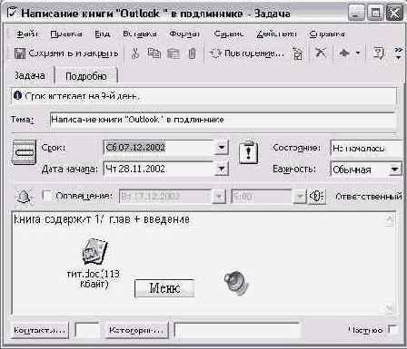Image resolution: width=407 pixels, height=349 pixels.
Task: Click the Сохранить и закрыть button
Action: (x=66, y=53)
